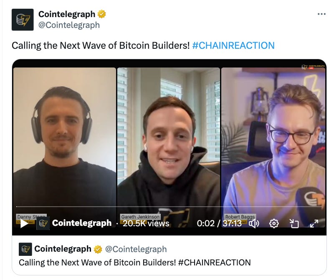This screenshot has height=280, width=334.
Task: Click the gold verified badge beside Cointelegraph
Action: click(x=102, y=14)
